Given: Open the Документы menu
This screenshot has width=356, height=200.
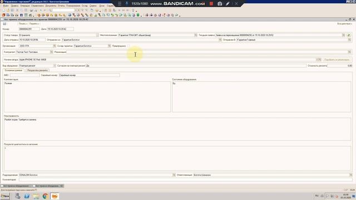Looking at the screenshot, I should 51,6.
